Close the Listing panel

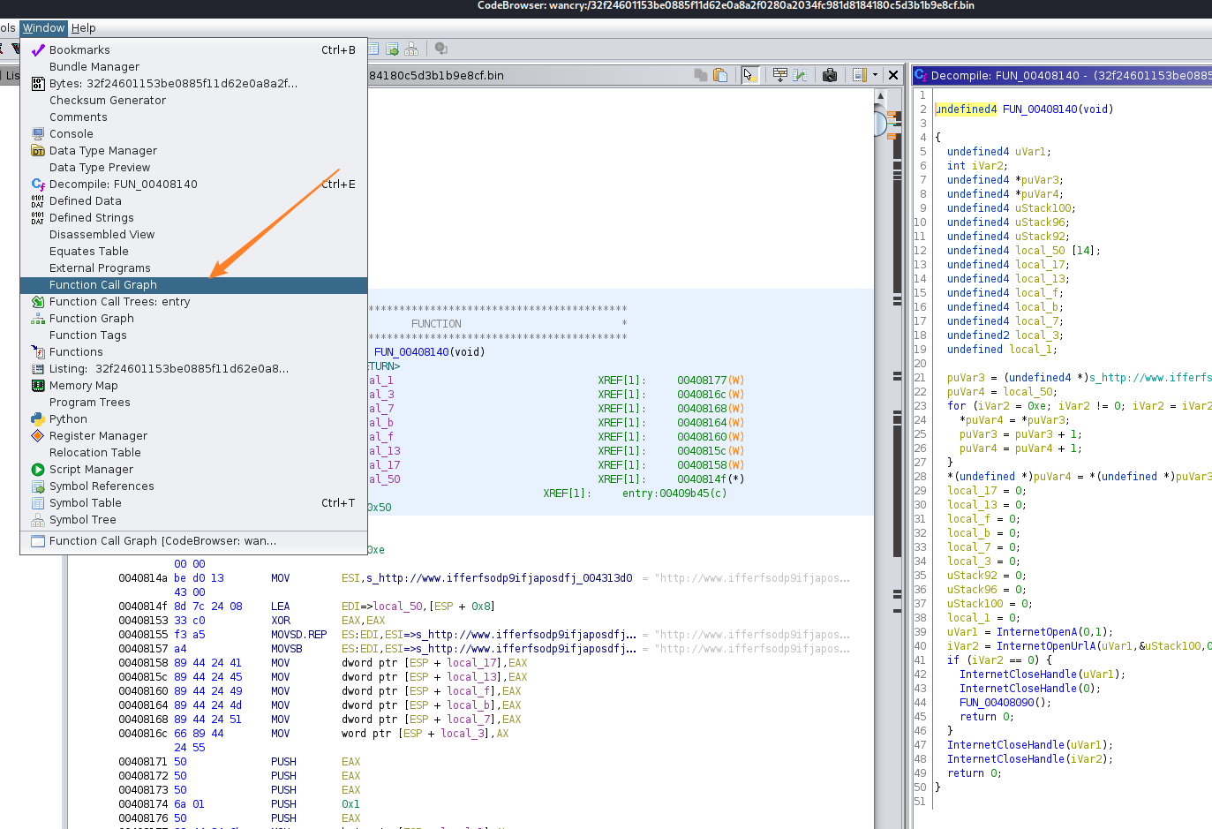(893, 75)
